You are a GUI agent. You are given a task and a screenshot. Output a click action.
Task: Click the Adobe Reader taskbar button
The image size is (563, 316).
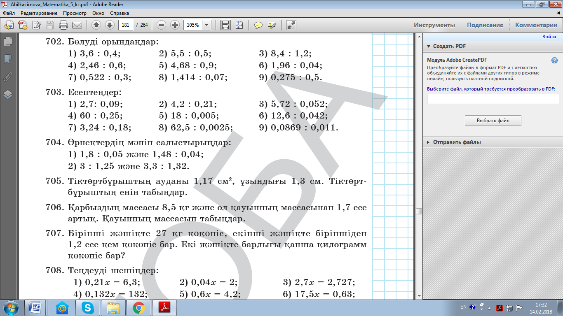point(164,308)
